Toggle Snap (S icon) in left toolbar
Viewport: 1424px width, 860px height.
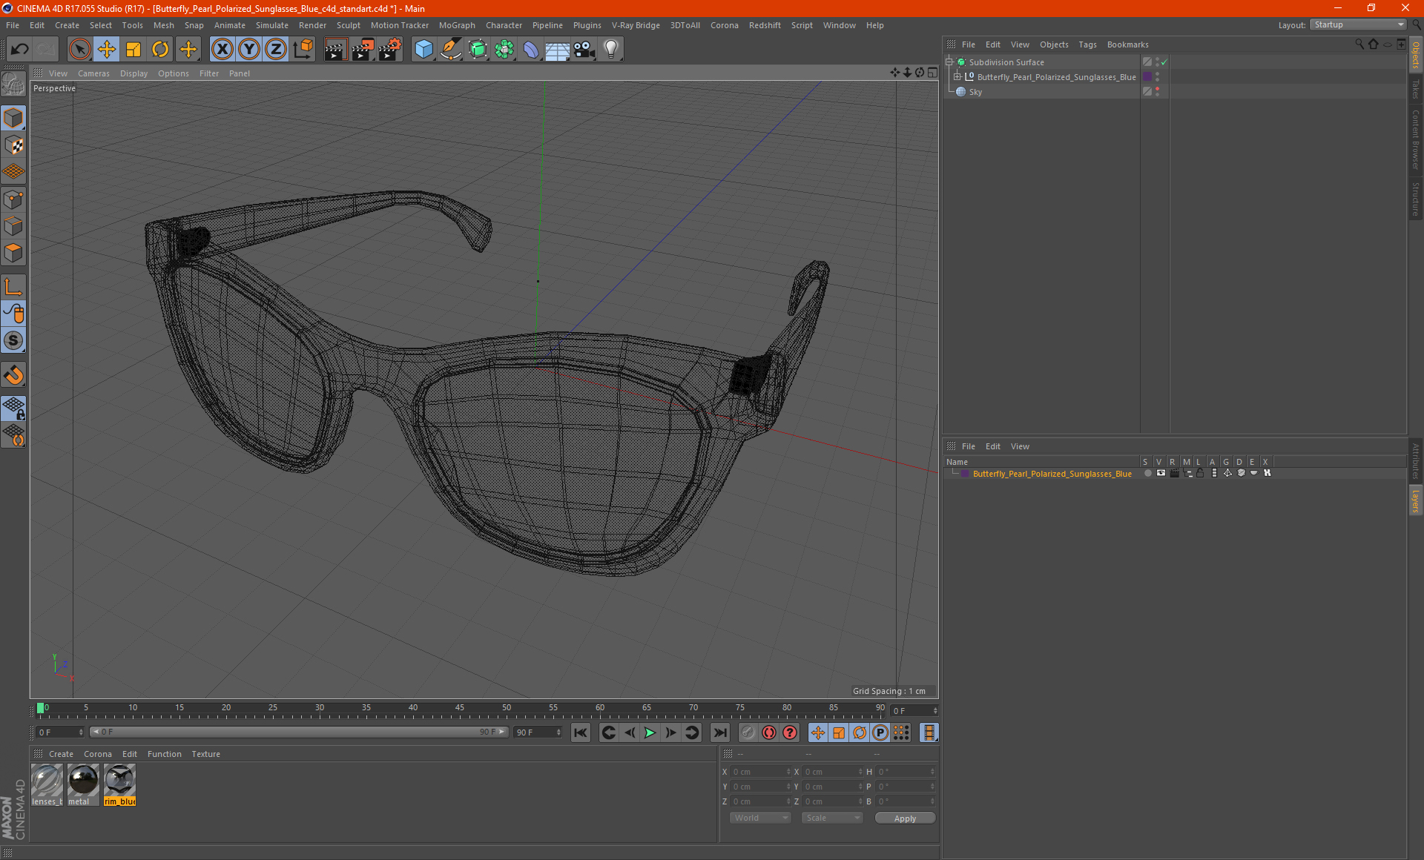(13, 340)
